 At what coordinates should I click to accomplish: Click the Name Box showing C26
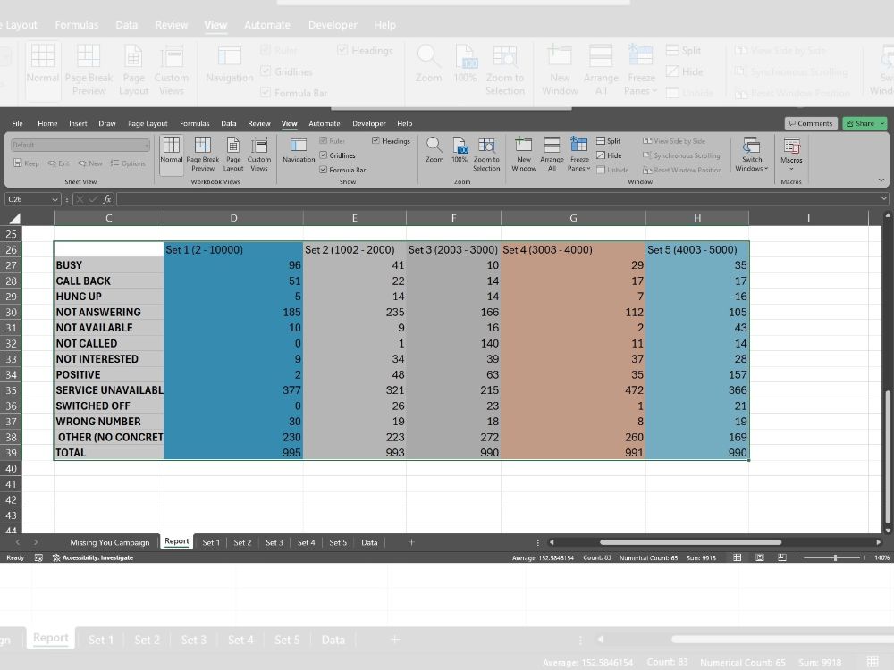coord(28,199)
